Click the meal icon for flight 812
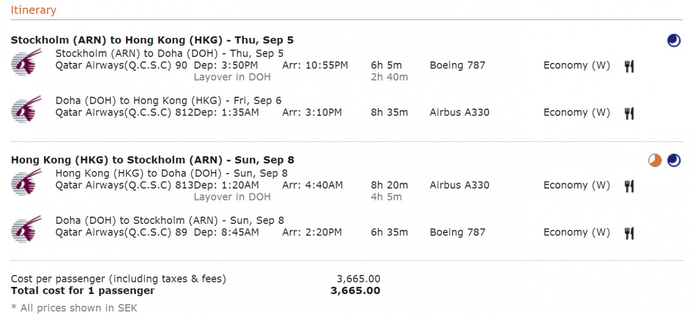 click(x=629, y=114)
